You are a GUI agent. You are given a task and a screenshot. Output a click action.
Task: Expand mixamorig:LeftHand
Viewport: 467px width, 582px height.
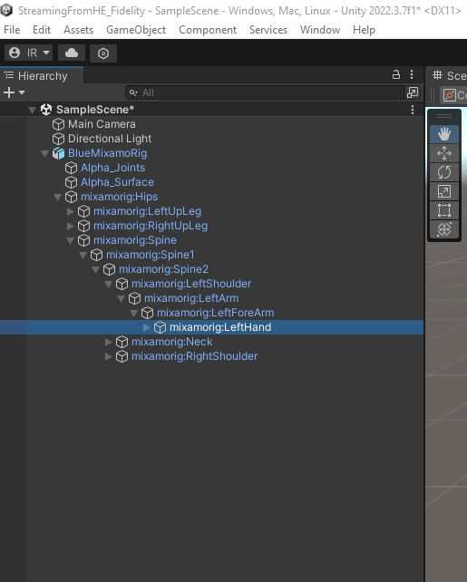146,327
